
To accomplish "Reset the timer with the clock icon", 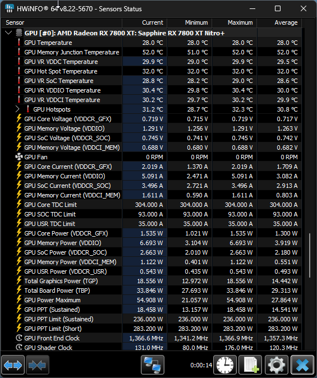I will [225, 365].
